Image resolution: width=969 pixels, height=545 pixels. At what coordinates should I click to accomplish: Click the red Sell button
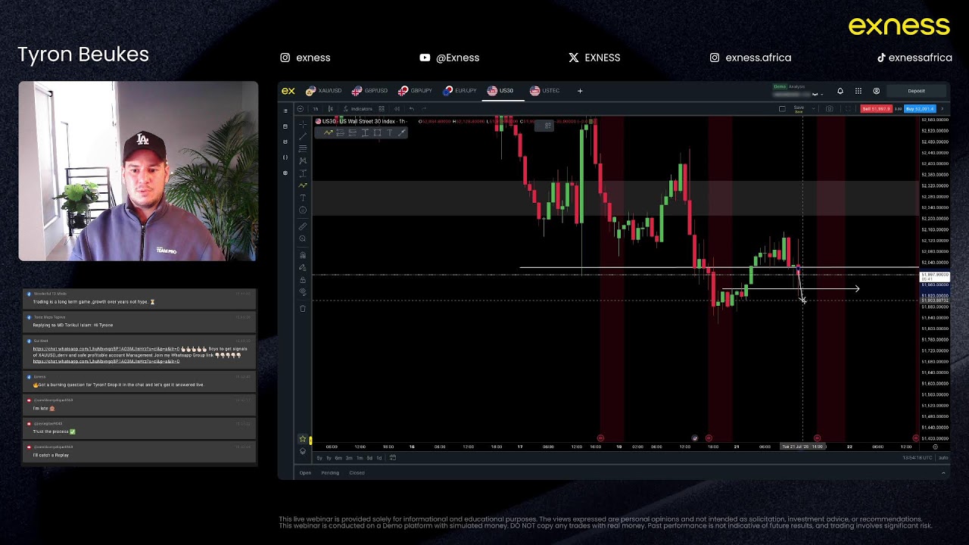pyautogui.click(x=876, y=109)
